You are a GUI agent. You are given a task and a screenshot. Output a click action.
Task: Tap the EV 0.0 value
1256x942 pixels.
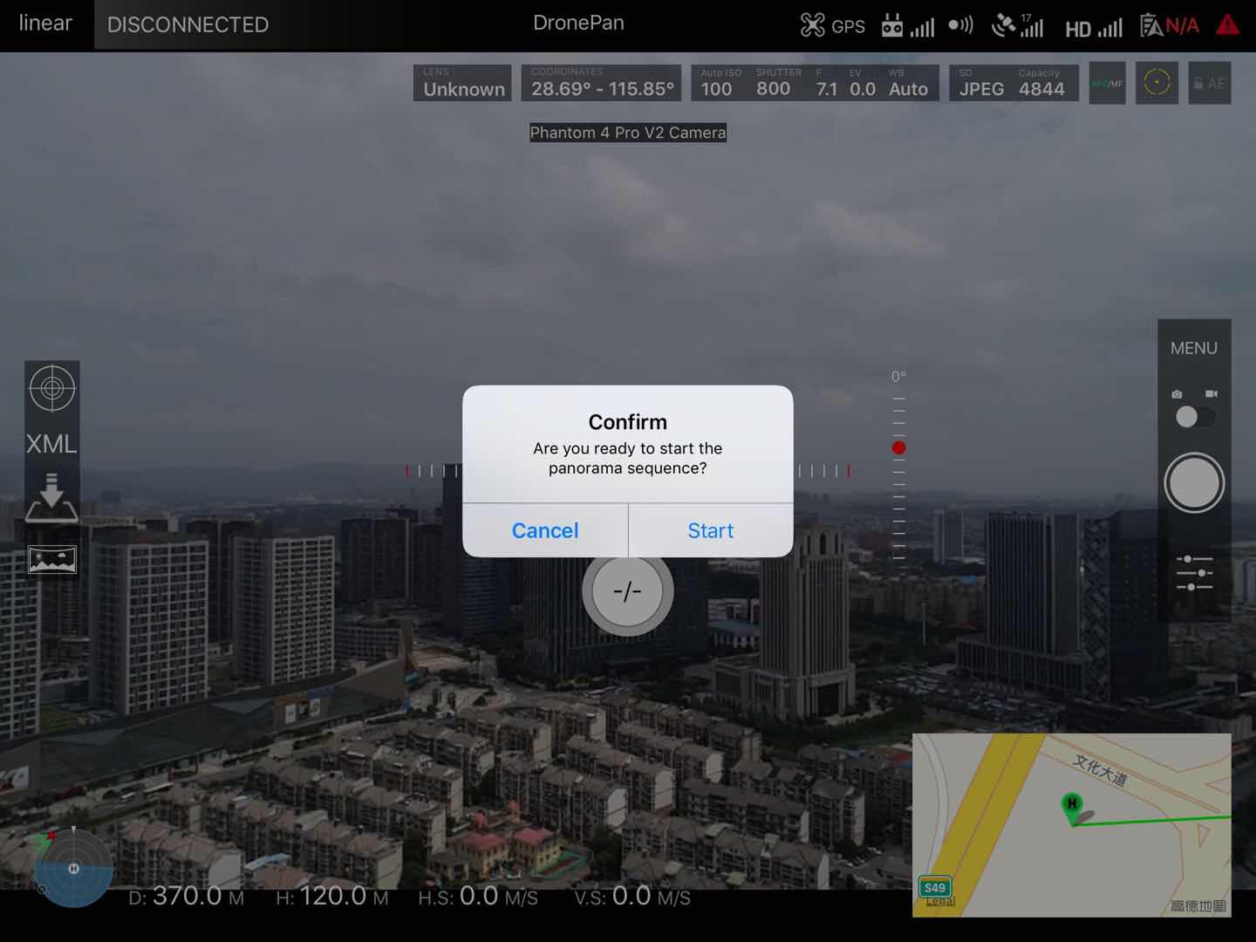coord(862,83)
